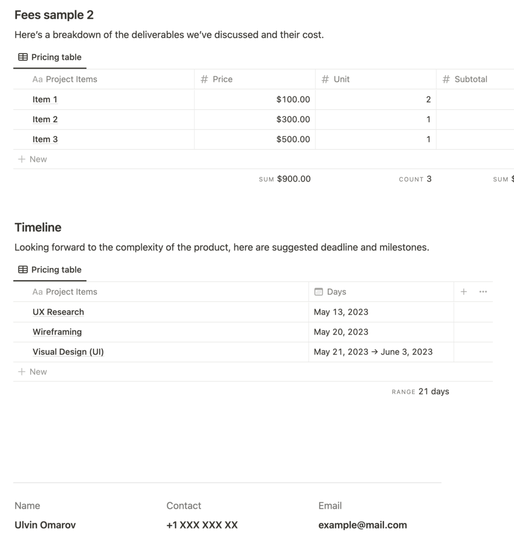Click table icon of Fees Pricing table tab
The image size is (514, 538).
coord(23,57)
